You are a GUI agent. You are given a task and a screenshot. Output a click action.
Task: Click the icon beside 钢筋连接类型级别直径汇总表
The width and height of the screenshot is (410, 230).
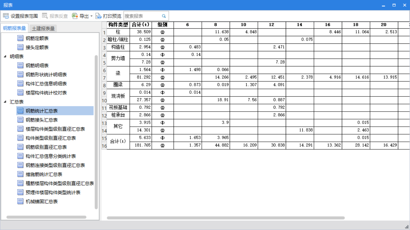tap(20, 165)
